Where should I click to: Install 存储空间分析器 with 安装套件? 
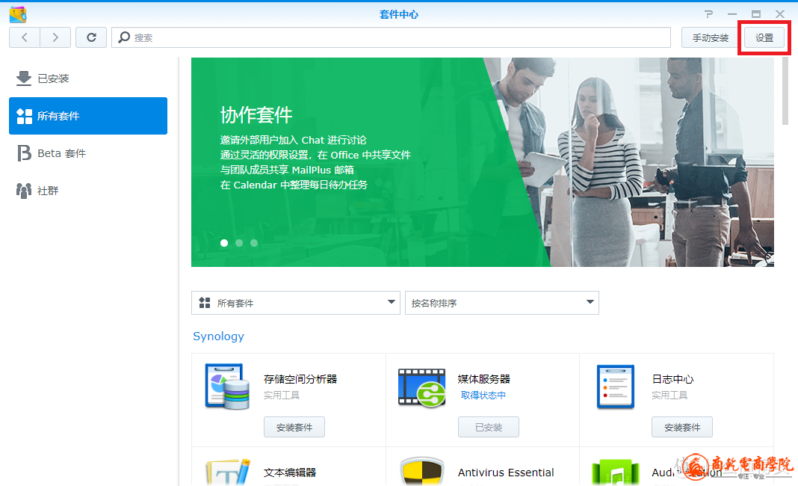point(294,427)
